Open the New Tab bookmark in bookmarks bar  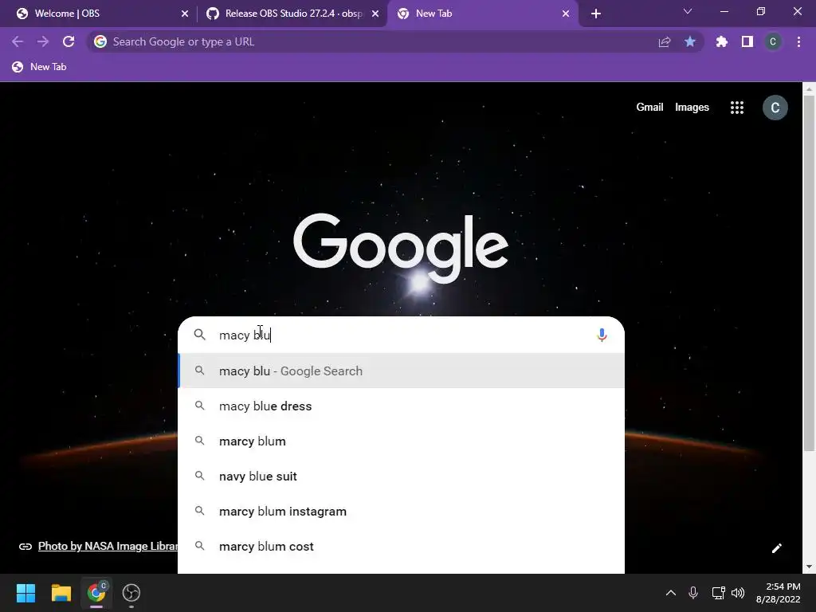tap(40, 67)
